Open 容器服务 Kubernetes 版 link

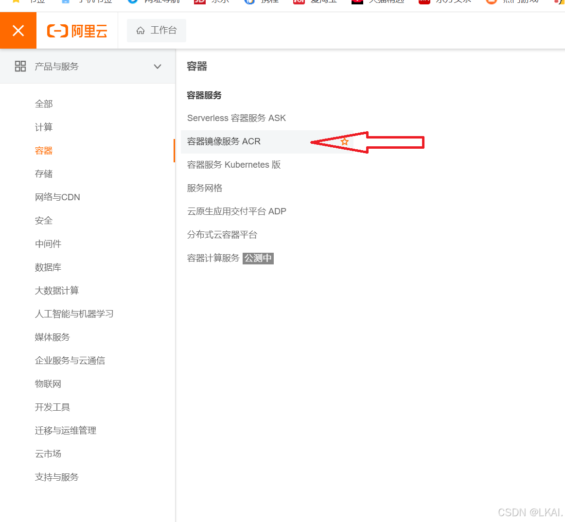click(234, 165)
